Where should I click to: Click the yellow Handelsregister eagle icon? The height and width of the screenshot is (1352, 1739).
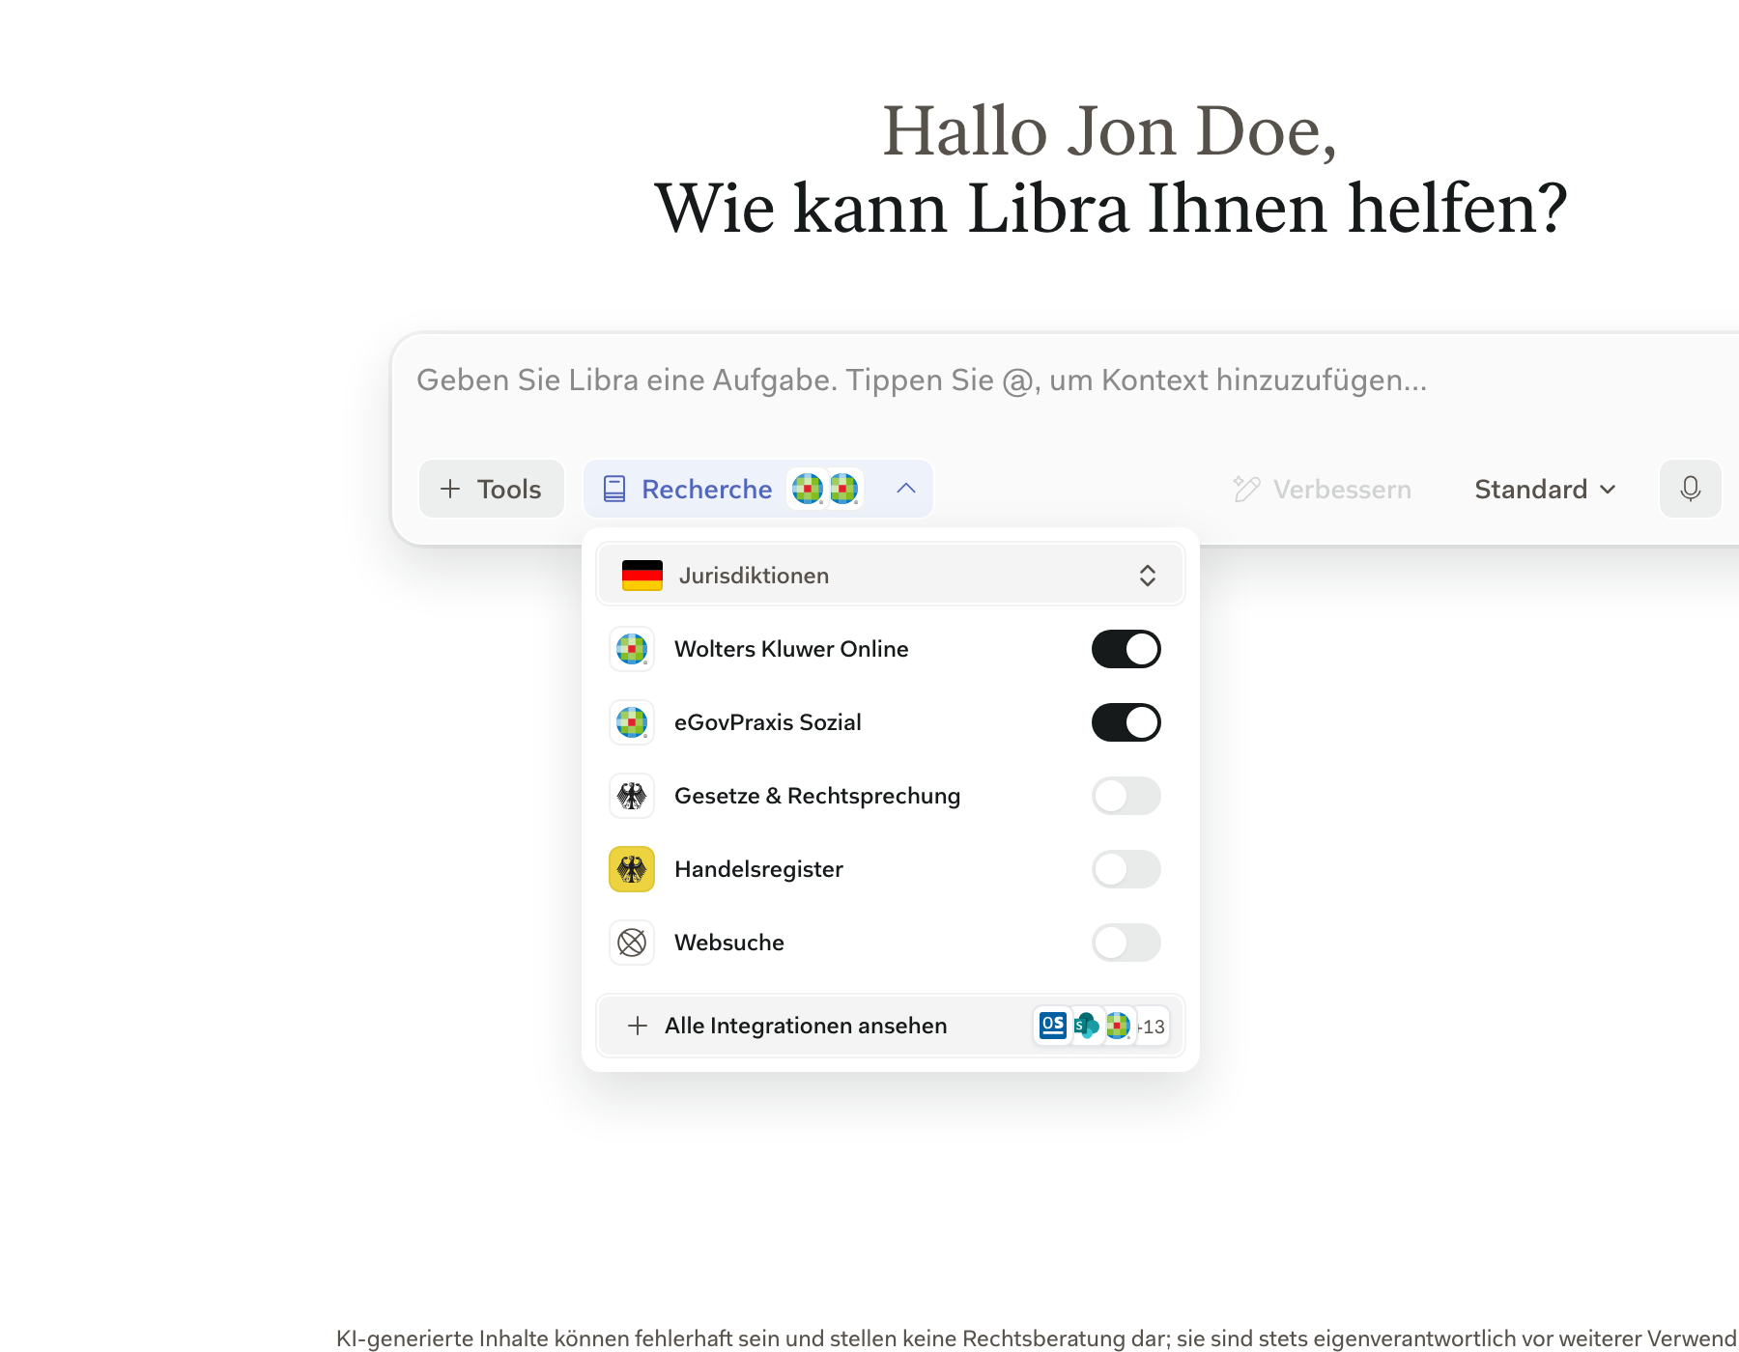[x=632, y=869]
